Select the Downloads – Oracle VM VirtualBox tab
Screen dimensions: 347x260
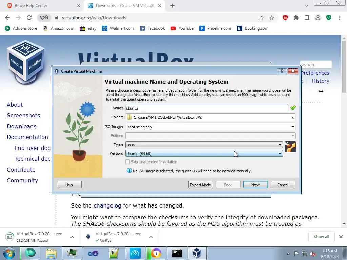124,6
